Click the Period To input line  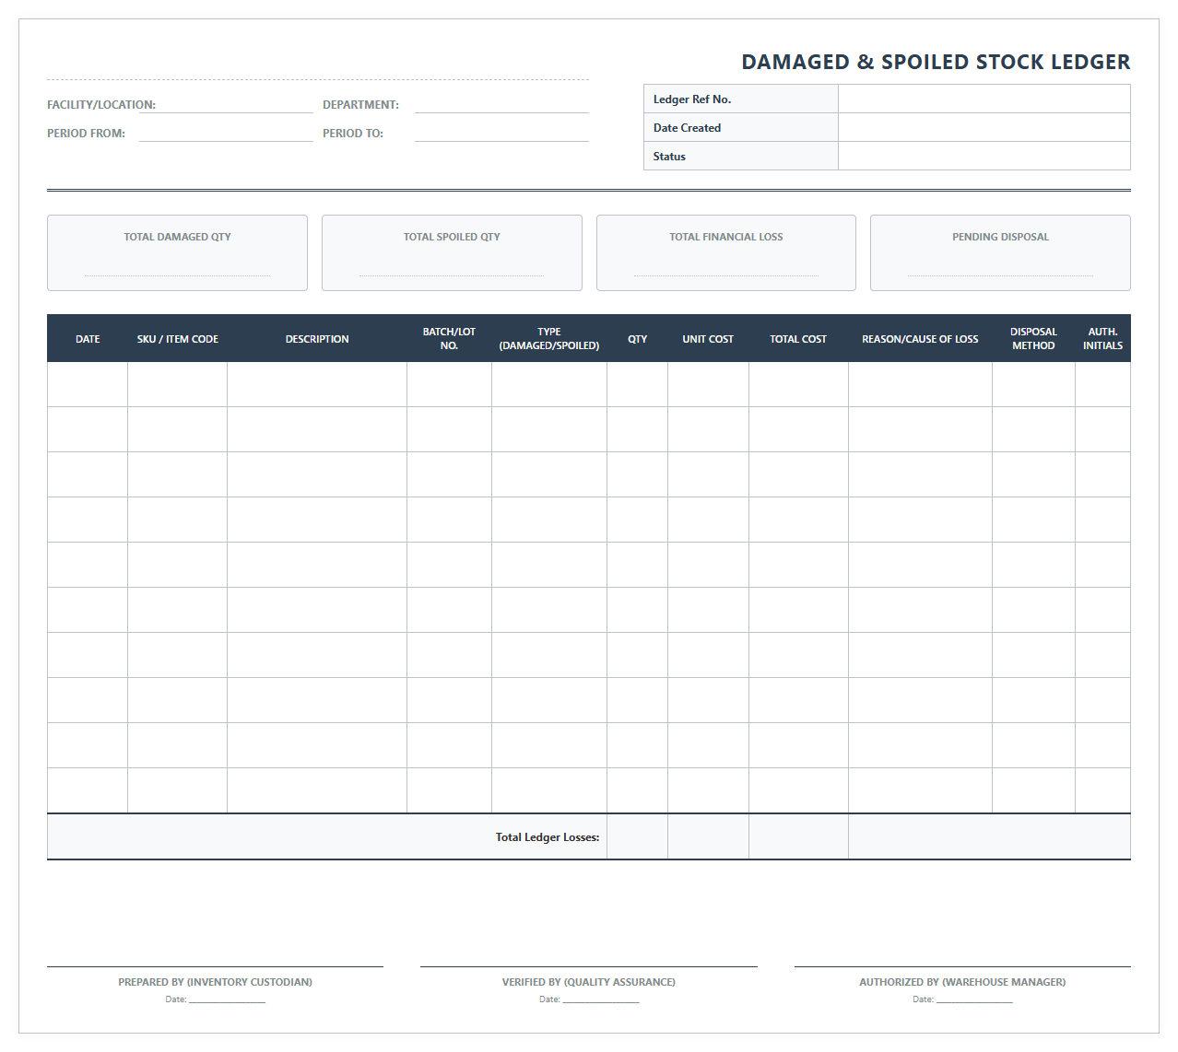[x=501, y=134]
